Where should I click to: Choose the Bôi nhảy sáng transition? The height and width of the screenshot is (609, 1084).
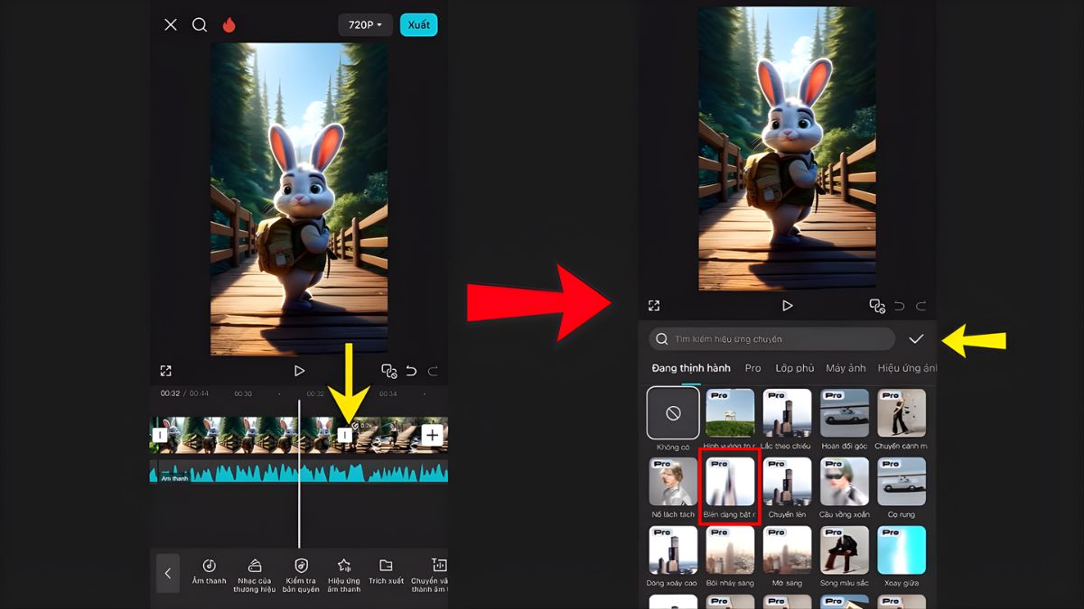pos(730,550)
